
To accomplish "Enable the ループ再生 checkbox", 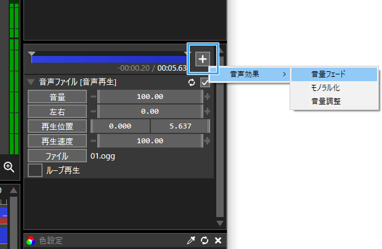I will coord(35,170).
